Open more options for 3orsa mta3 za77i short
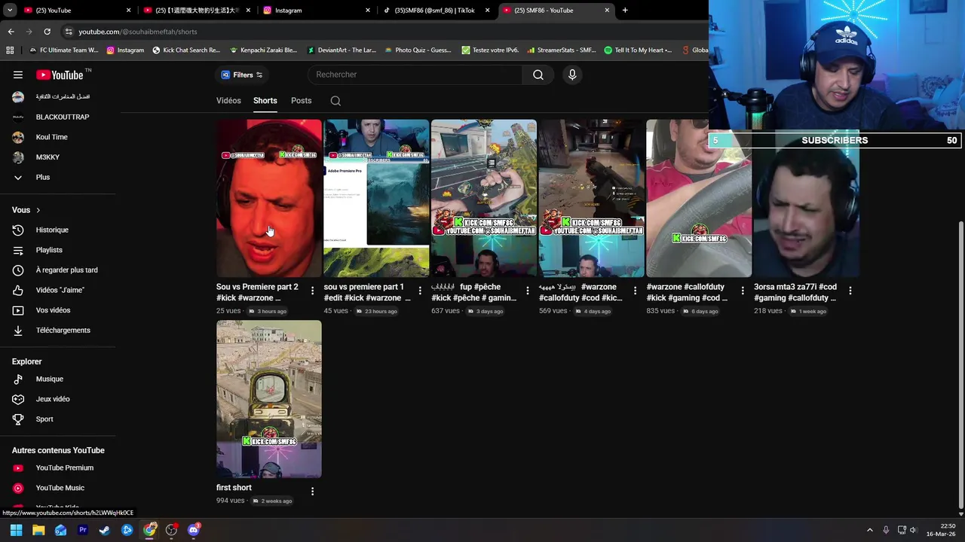 pyautogui.click(x=850, y=291)
